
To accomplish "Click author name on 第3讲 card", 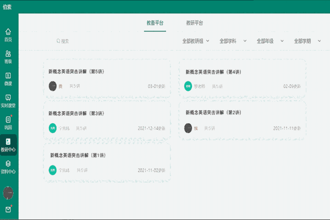I will pyautogui.click(x=64, y=128).
